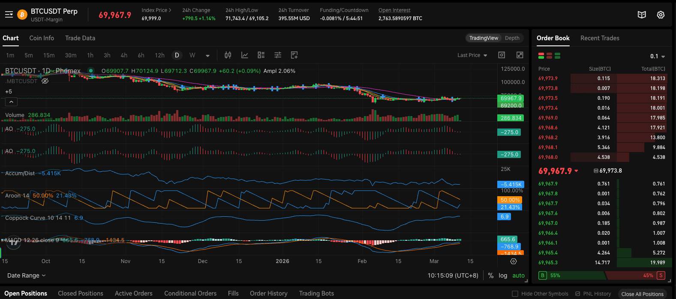Open the guide book icon
The width and height of the screenshot is (676, 299).
pyautogui.click(x=642, y=15)
